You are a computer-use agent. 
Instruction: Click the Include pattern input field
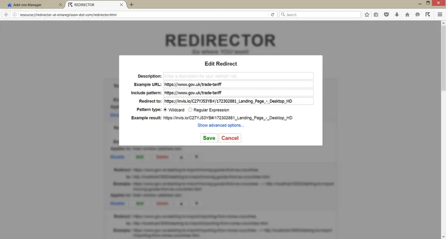pos(238,93)
